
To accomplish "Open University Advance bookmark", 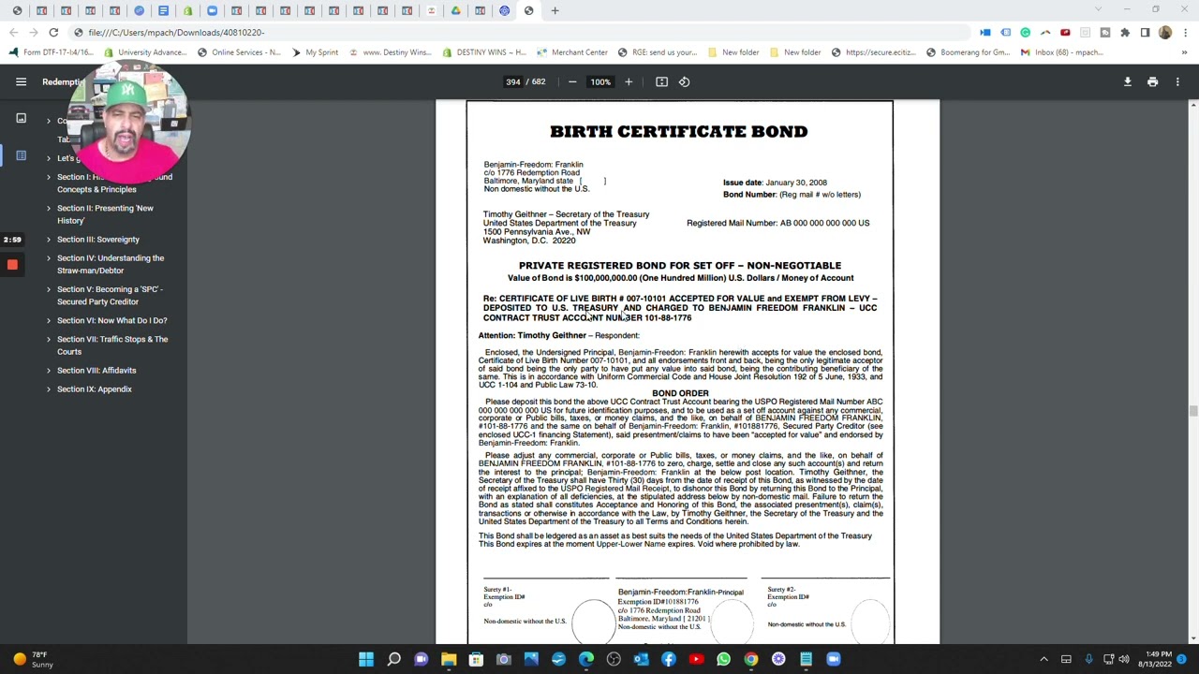I will 145,52.
